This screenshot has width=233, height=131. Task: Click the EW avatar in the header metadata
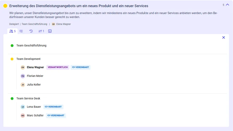(x=54, y=24)
